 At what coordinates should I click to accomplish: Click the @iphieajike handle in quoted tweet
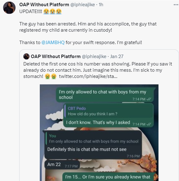[x=94, y=57]
